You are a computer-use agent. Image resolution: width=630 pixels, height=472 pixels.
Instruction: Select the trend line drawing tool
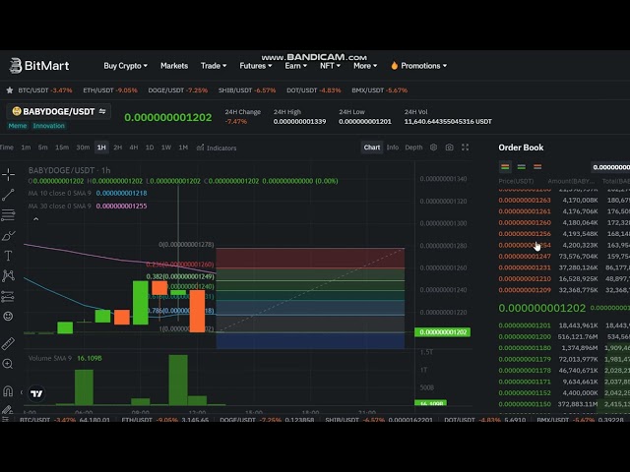tap(8, 195)
